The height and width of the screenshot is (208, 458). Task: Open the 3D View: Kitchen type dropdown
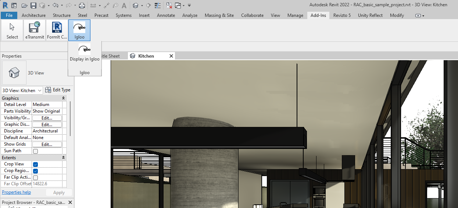click(22, 90)
